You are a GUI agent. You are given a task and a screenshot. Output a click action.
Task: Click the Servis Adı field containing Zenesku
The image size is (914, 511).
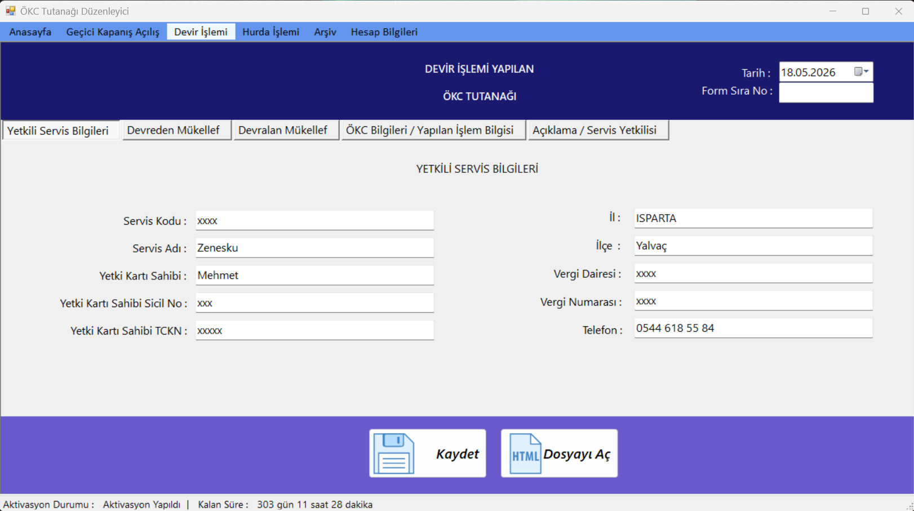click(x=314, y=248)
